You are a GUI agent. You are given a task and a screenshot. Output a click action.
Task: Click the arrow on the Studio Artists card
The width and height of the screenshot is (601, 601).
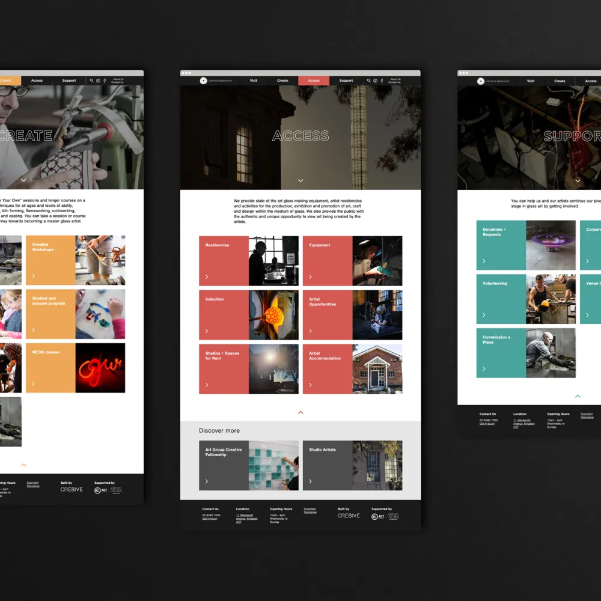310,481
